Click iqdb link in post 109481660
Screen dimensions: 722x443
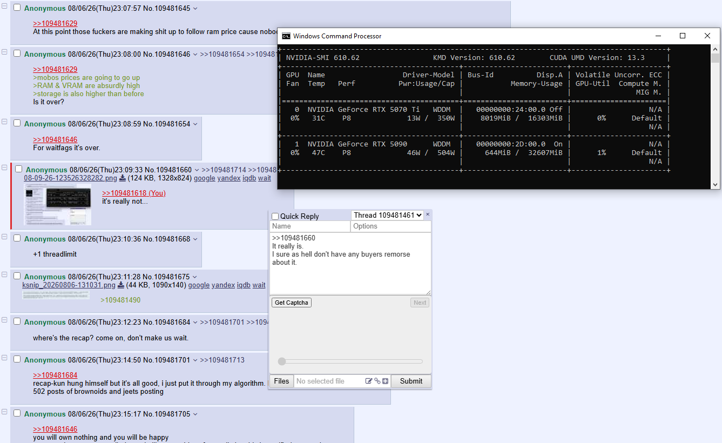[249, 178]
